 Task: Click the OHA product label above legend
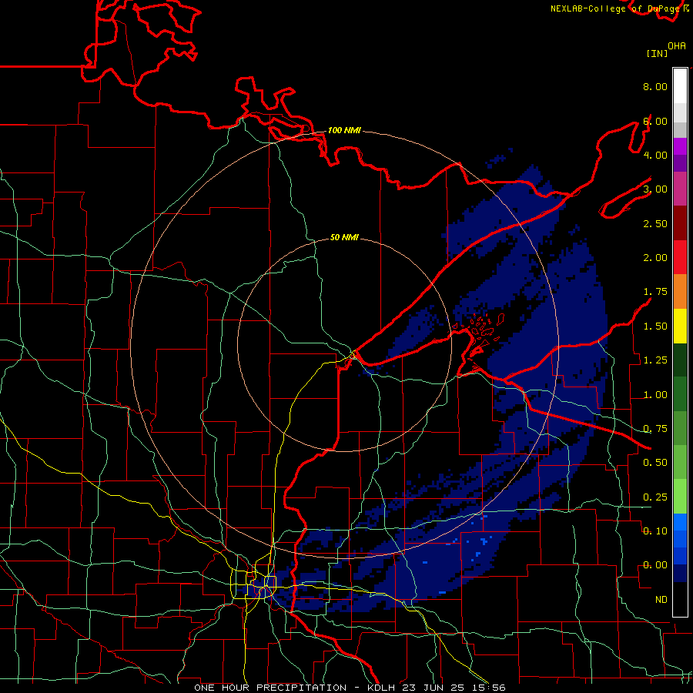(x=677, y=46)
